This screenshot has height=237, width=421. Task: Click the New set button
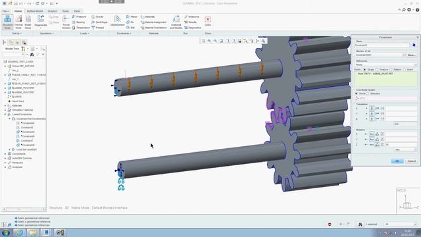point(411,55)
